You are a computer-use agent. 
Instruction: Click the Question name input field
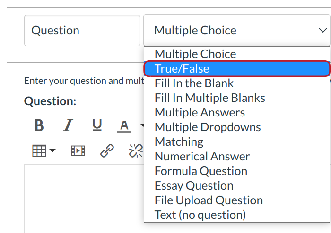pyautogui.click(x=82, y=31)
